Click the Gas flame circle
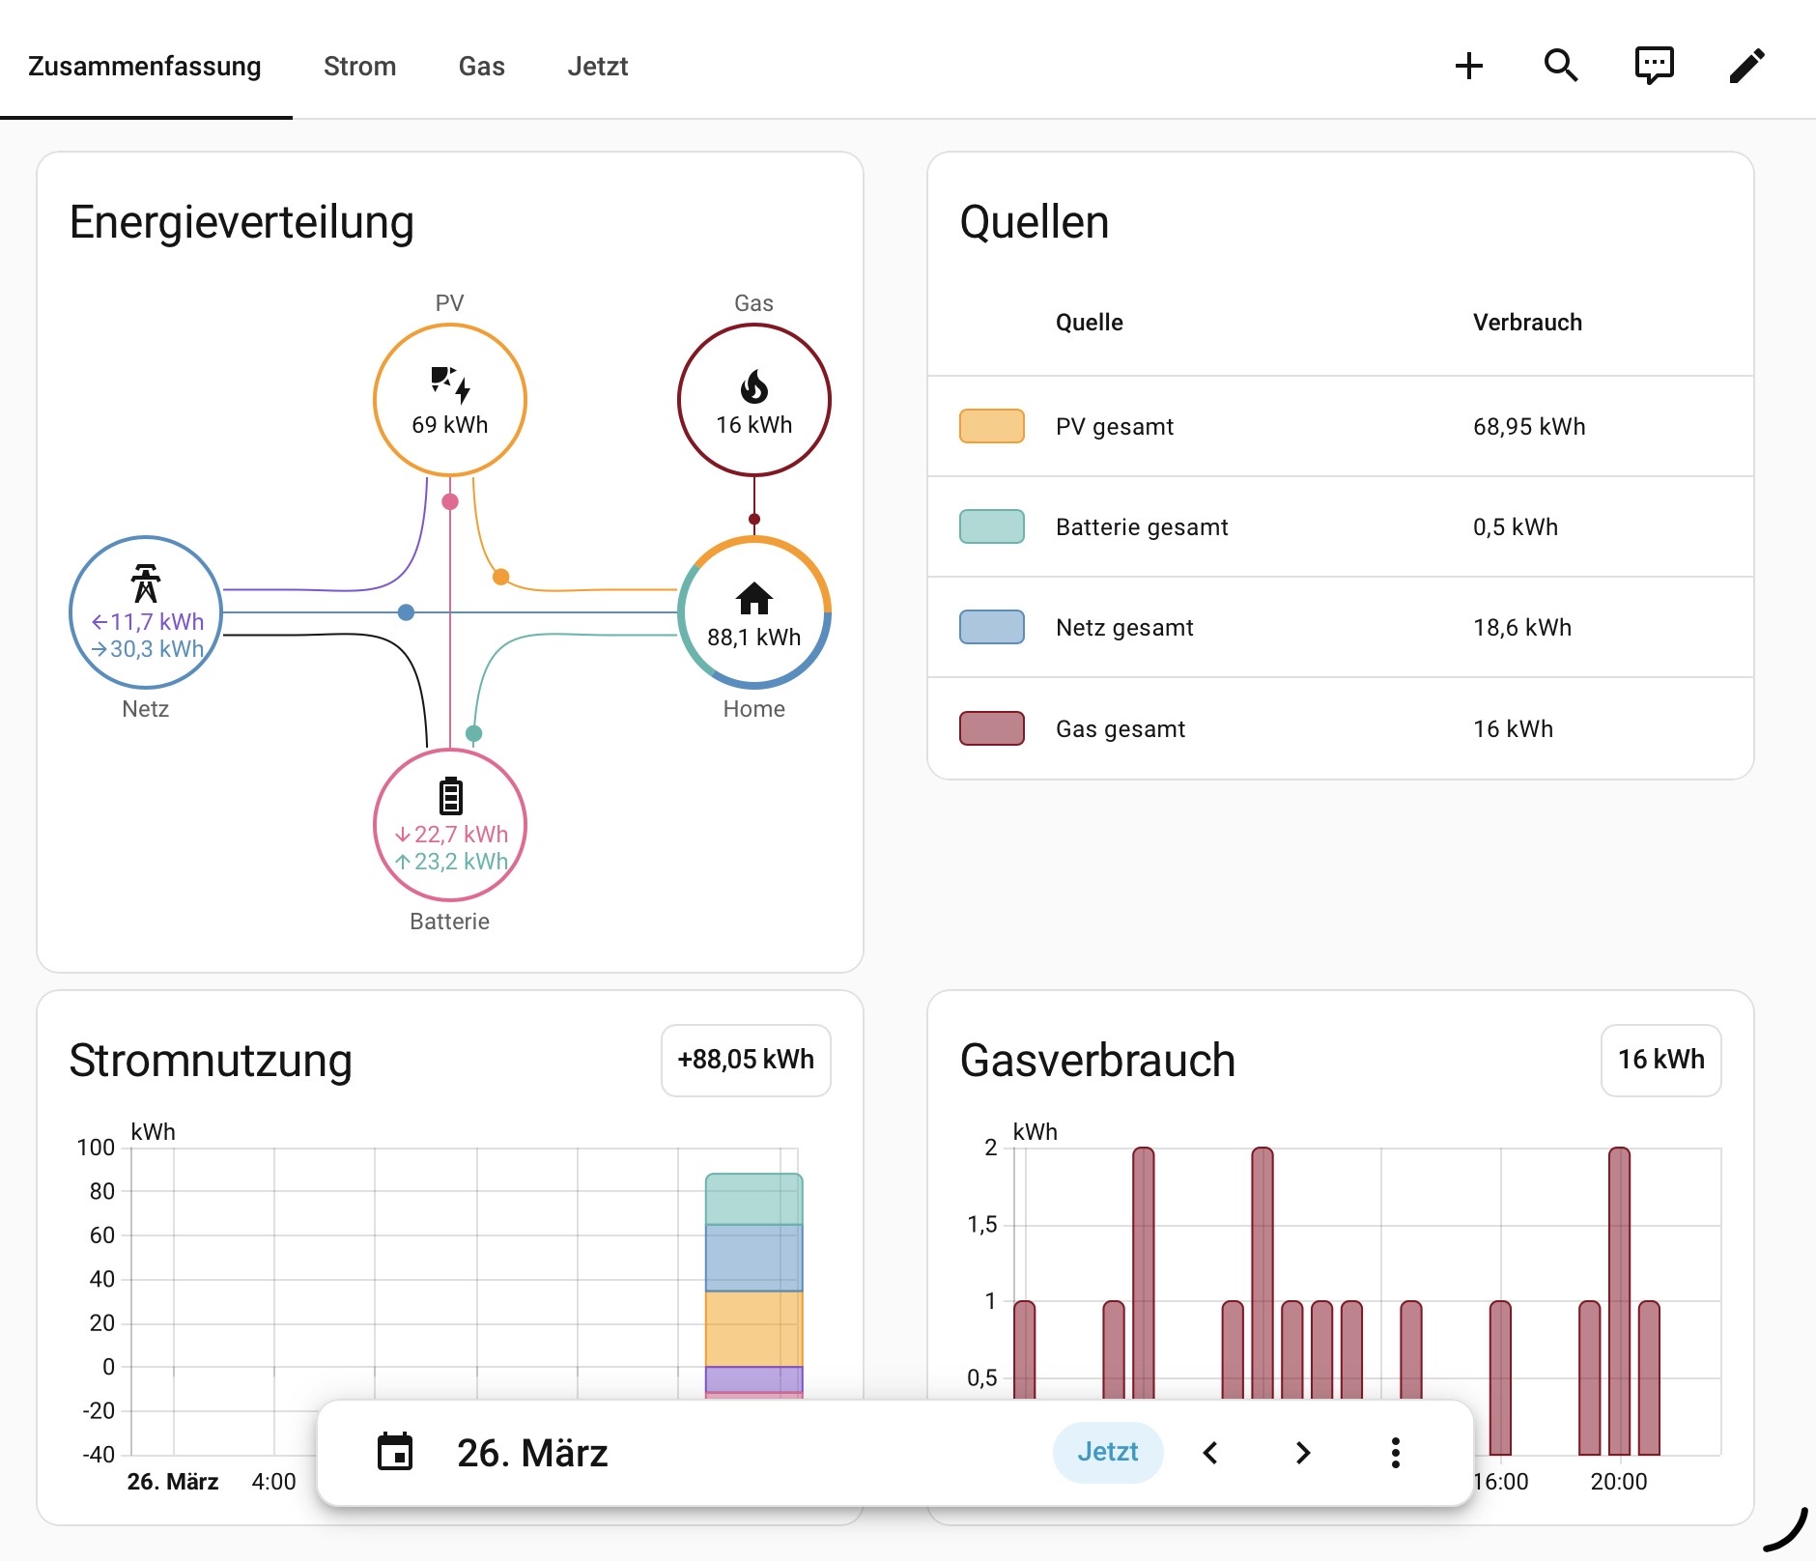Viewport: 1816px width, 1561px height. coord(754,400)
